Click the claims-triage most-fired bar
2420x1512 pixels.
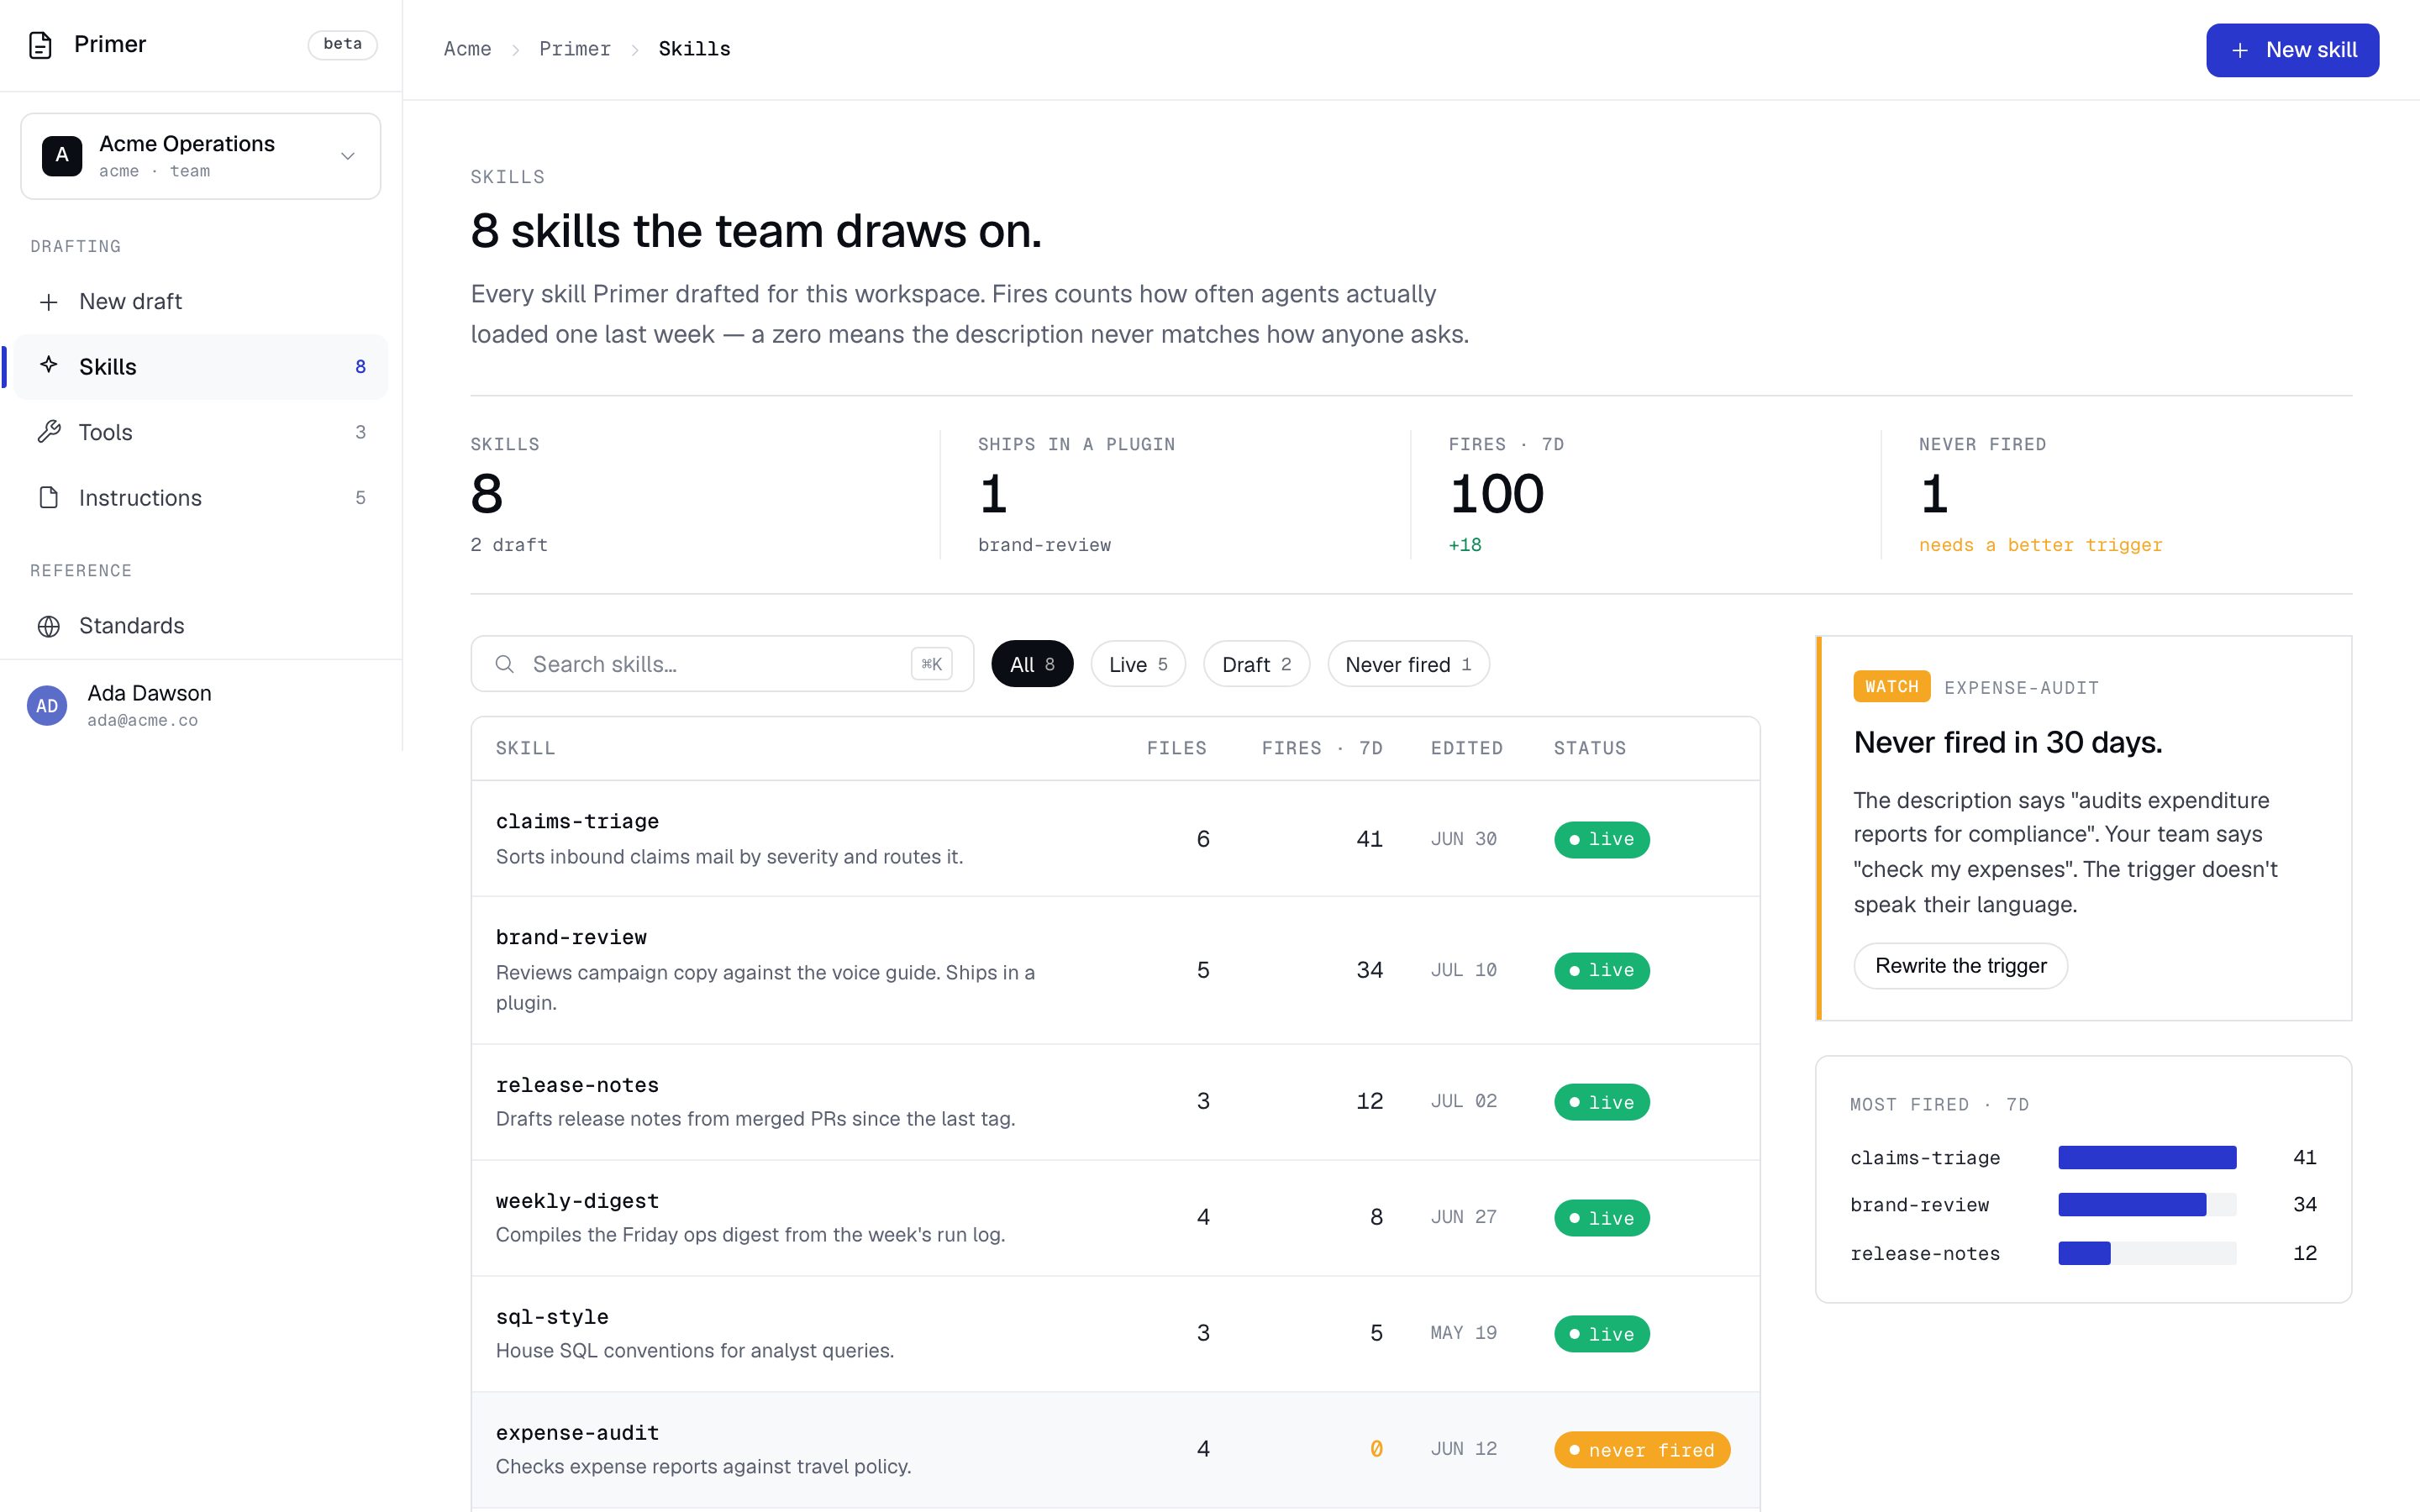click(x=2147, y=1157)
